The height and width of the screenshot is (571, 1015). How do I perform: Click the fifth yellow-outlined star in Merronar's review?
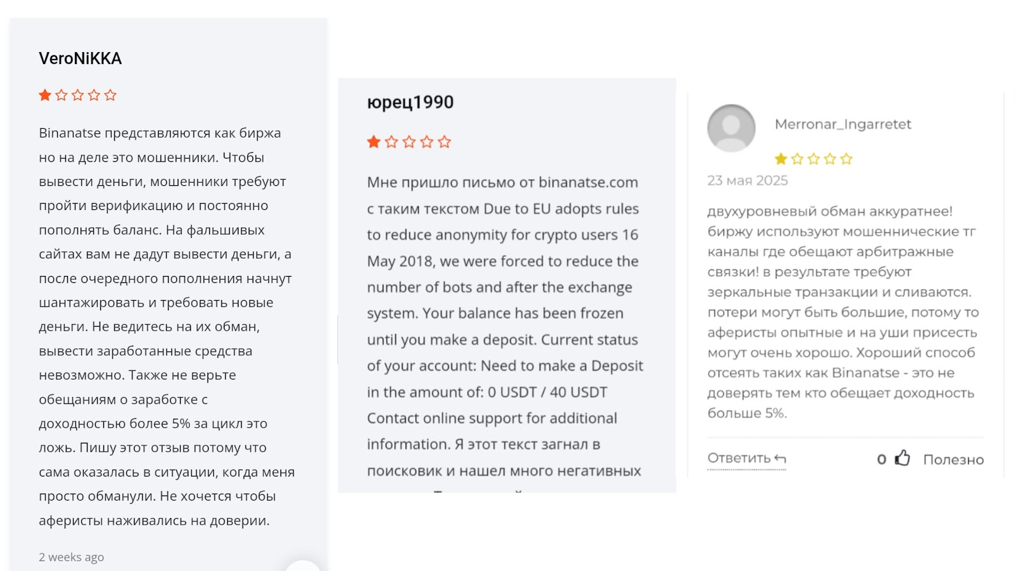(846, 159)
